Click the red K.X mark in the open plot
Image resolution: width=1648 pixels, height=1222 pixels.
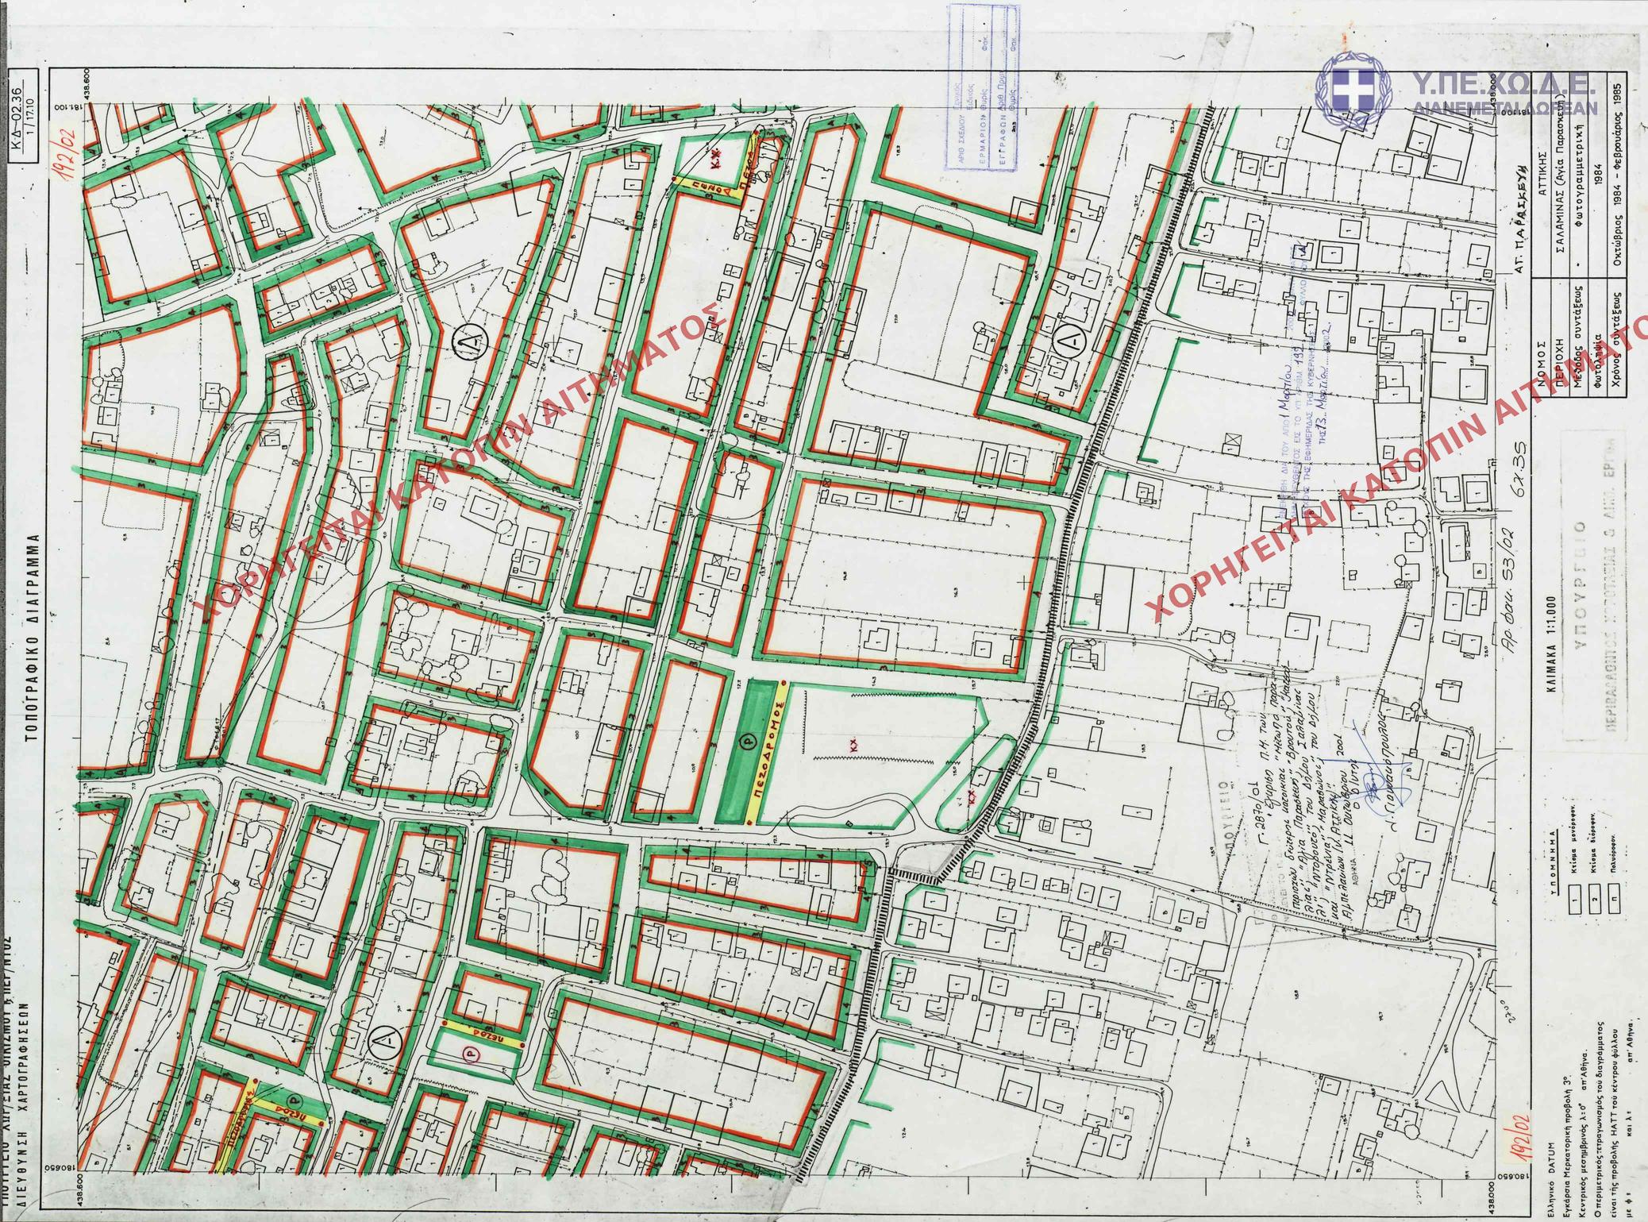855,745
